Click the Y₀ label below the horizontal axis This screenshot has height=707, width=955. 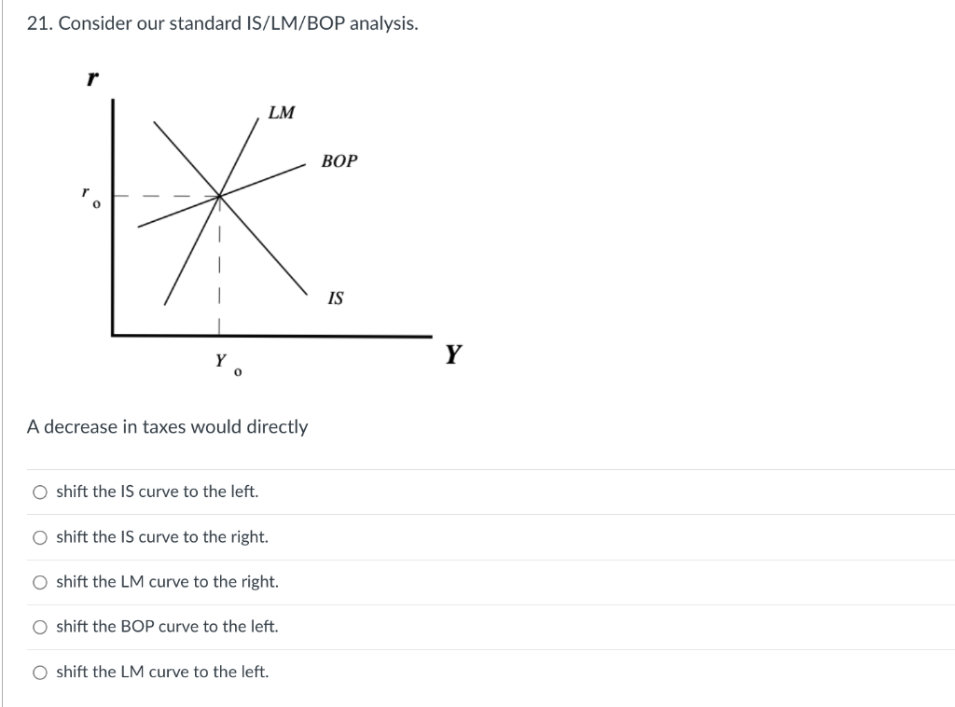tap(228, 364)
